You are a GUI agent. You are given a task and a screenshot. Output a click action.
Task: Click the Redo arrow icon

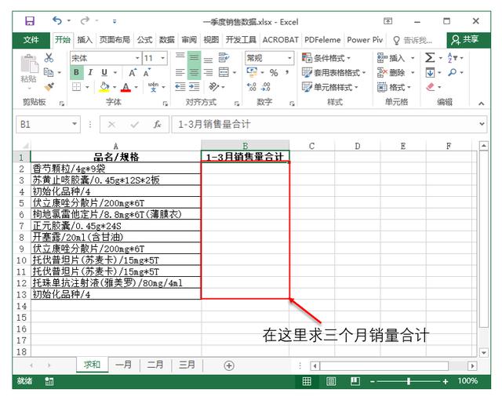(85, 21)
